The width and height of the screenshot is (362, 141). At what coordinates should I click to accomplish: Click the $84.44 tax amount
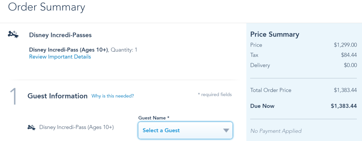349,55
